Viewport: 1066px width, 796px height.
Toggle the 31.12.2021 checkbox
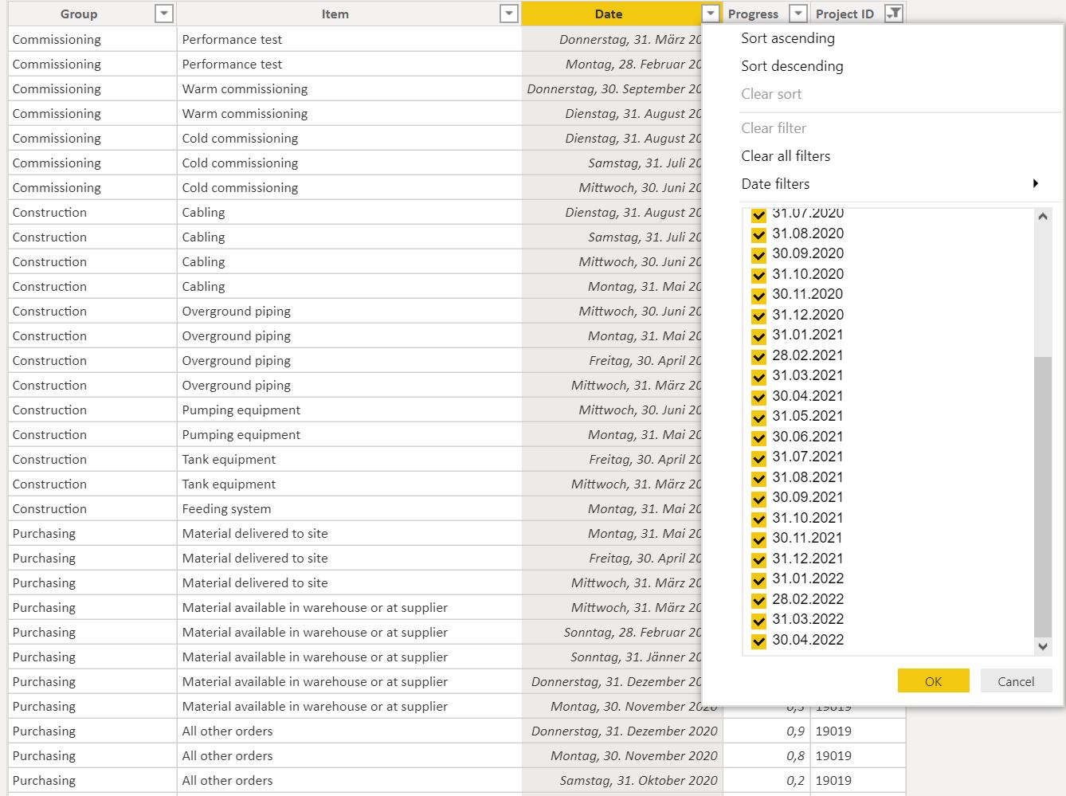click(x=758, y=559)
